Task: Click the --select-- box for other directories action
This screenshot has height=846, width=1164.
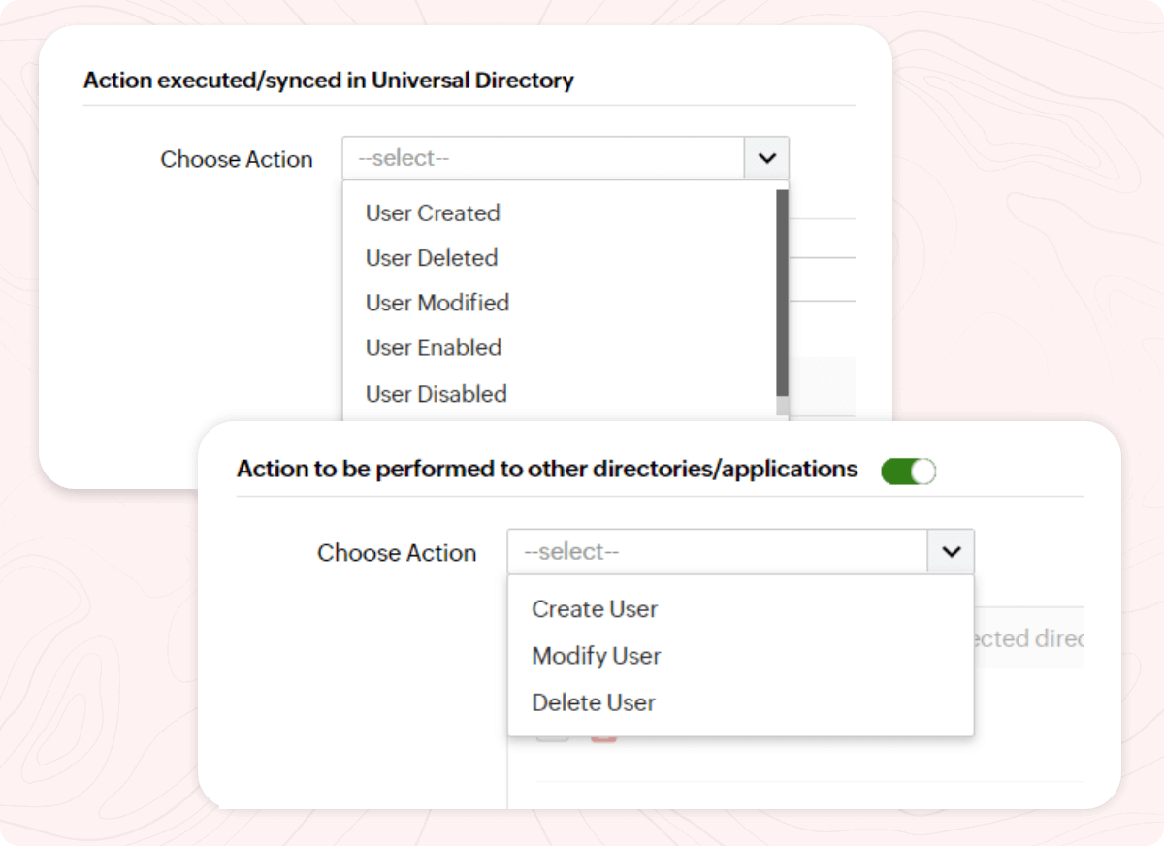Action: tap(718, 552)
